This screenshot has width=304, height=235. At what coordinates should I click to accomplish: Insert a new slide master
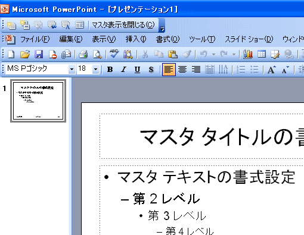point(11,25)
